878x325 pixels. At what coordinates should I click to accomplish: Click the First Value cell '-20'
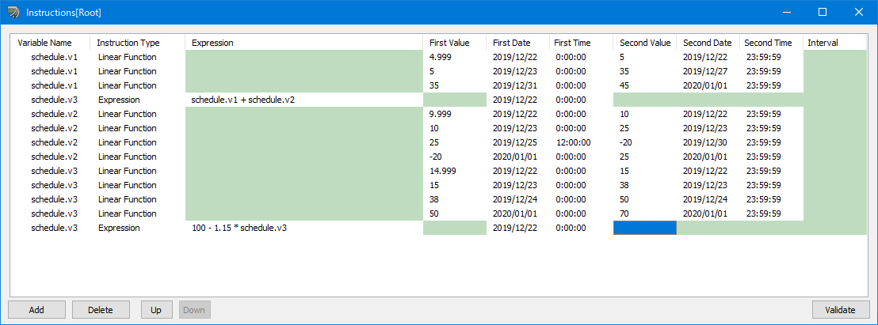click(x=455, y=157)
